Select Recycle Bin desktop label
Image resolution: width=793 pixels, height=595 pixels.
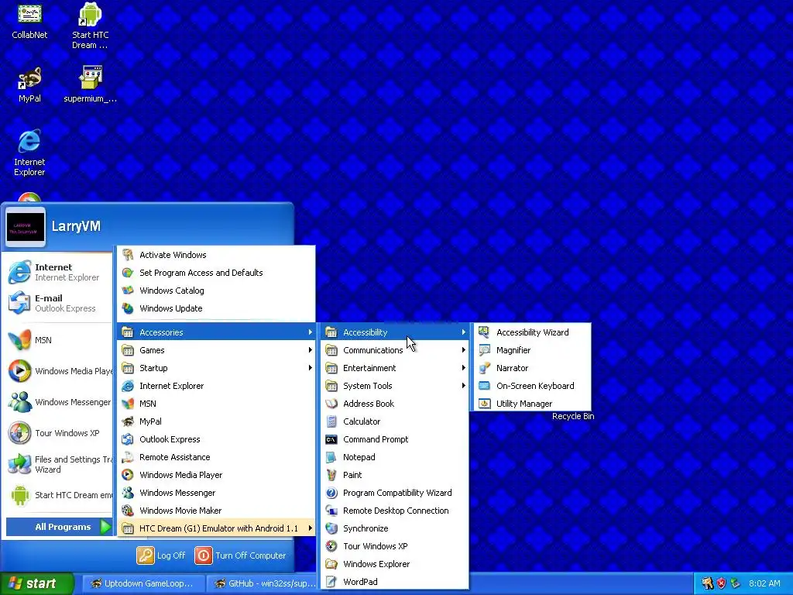[573, 416]
